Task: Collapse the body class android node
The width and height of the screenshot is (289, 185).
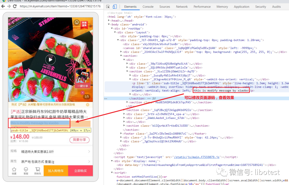Action: click(x=109, y=25)
